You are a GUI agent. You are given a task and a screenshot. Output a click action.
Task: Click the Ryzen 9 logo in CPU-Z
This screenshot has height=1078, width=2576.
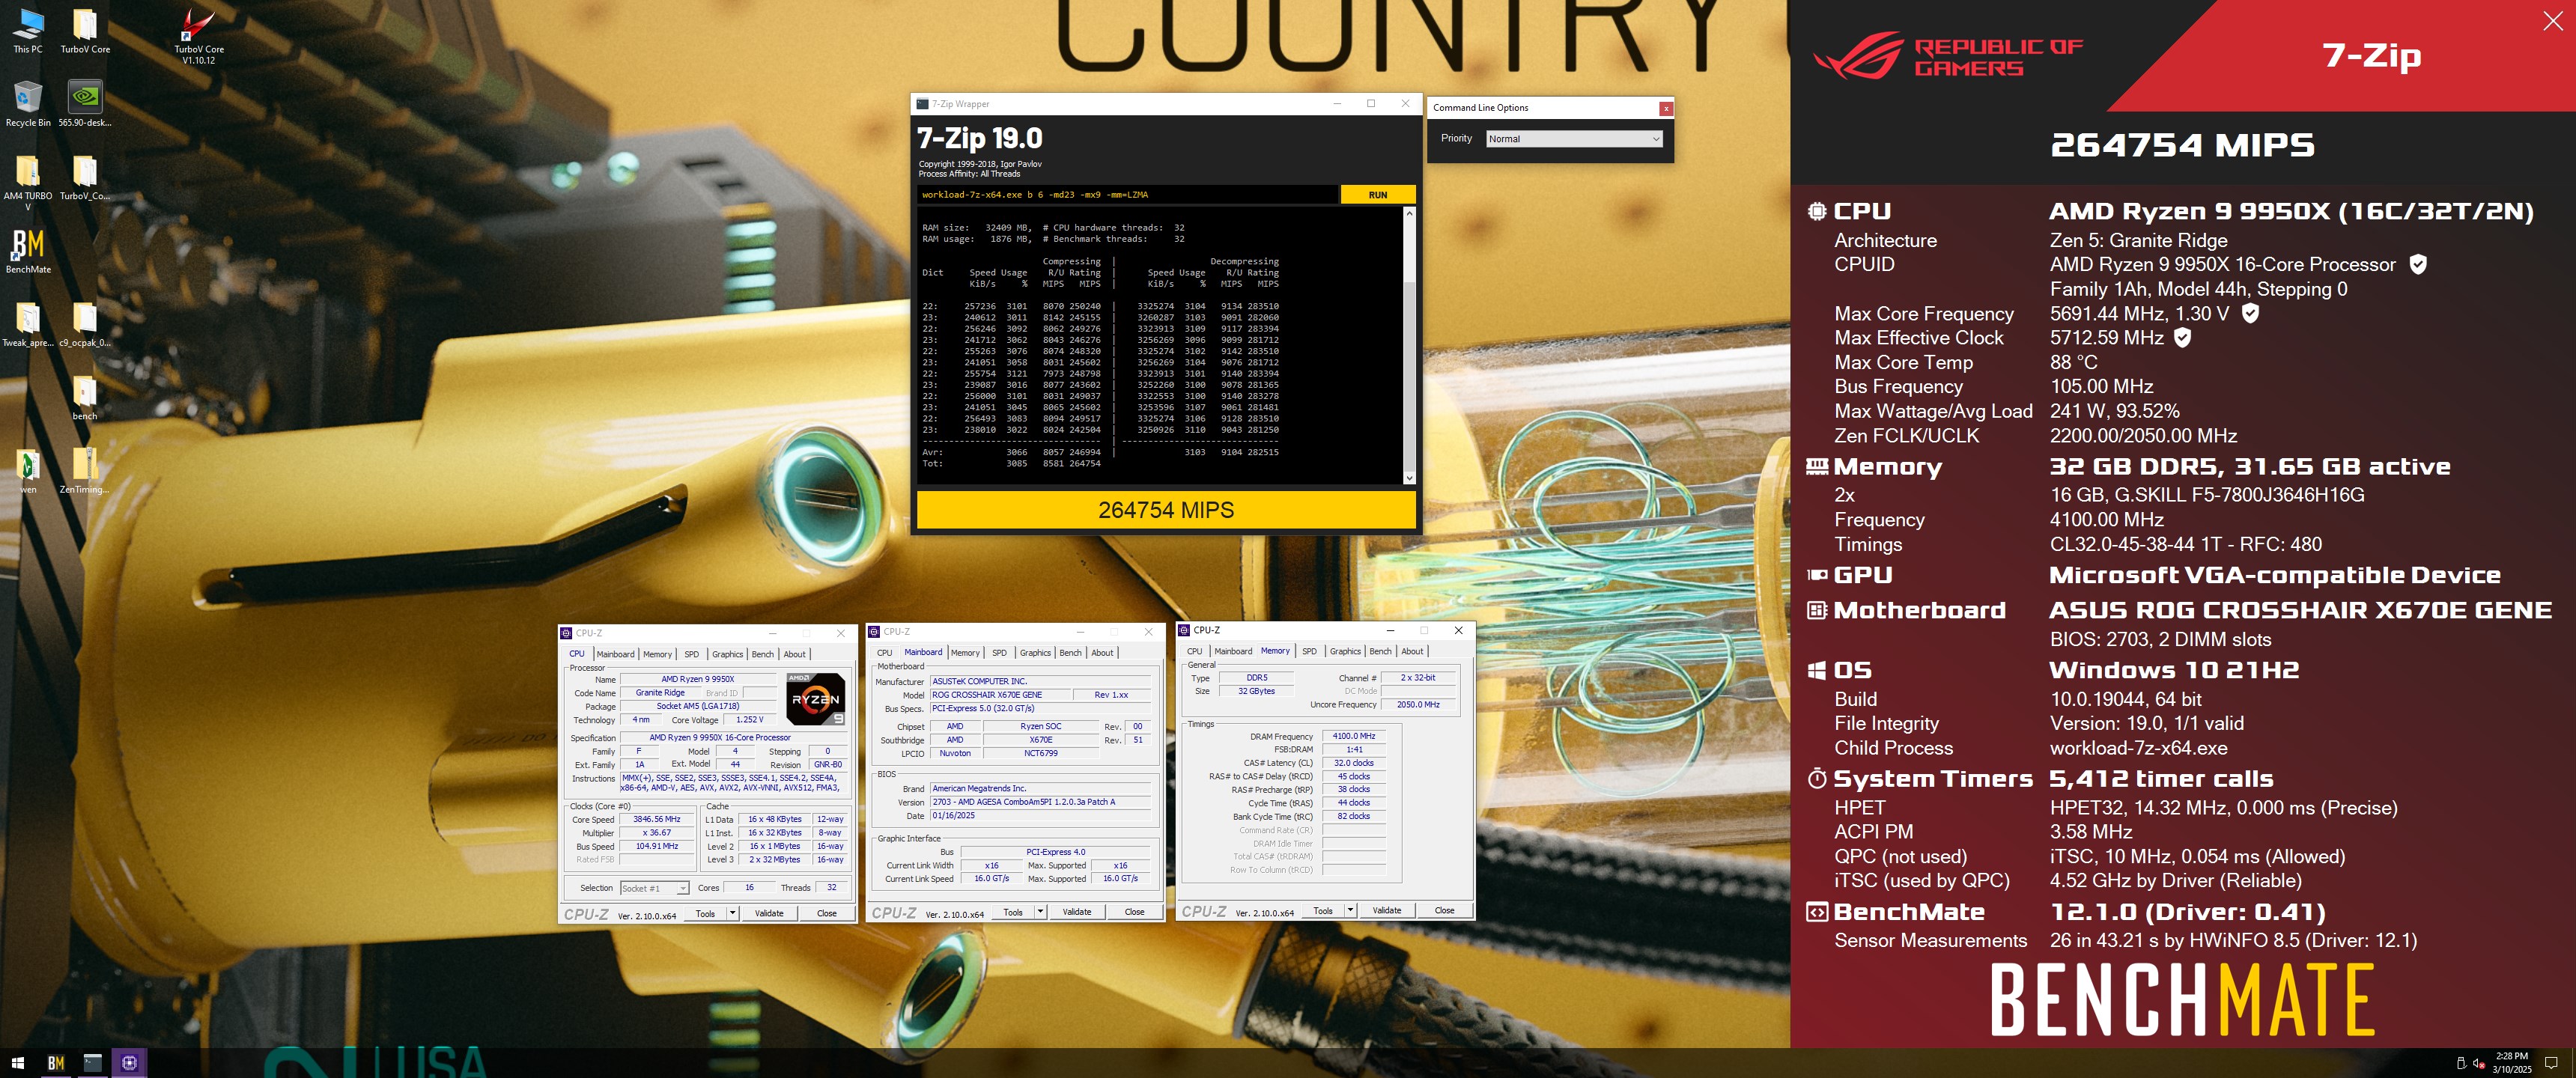pyautogui.click(x=816, y=698)
